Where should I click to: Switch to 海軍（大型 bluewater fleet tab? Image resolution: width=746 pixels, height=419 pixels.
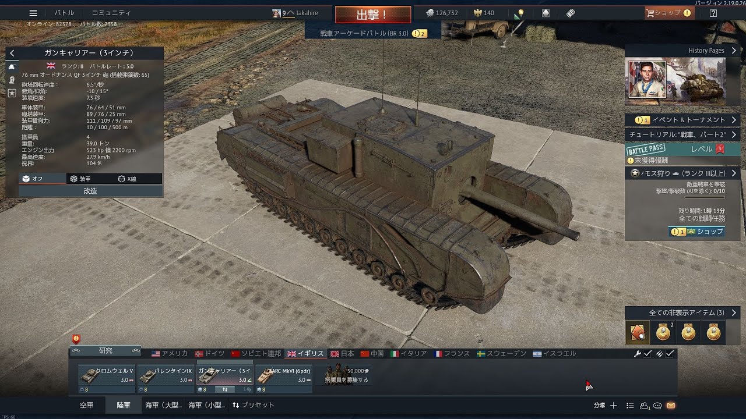(x=163, y=405)
